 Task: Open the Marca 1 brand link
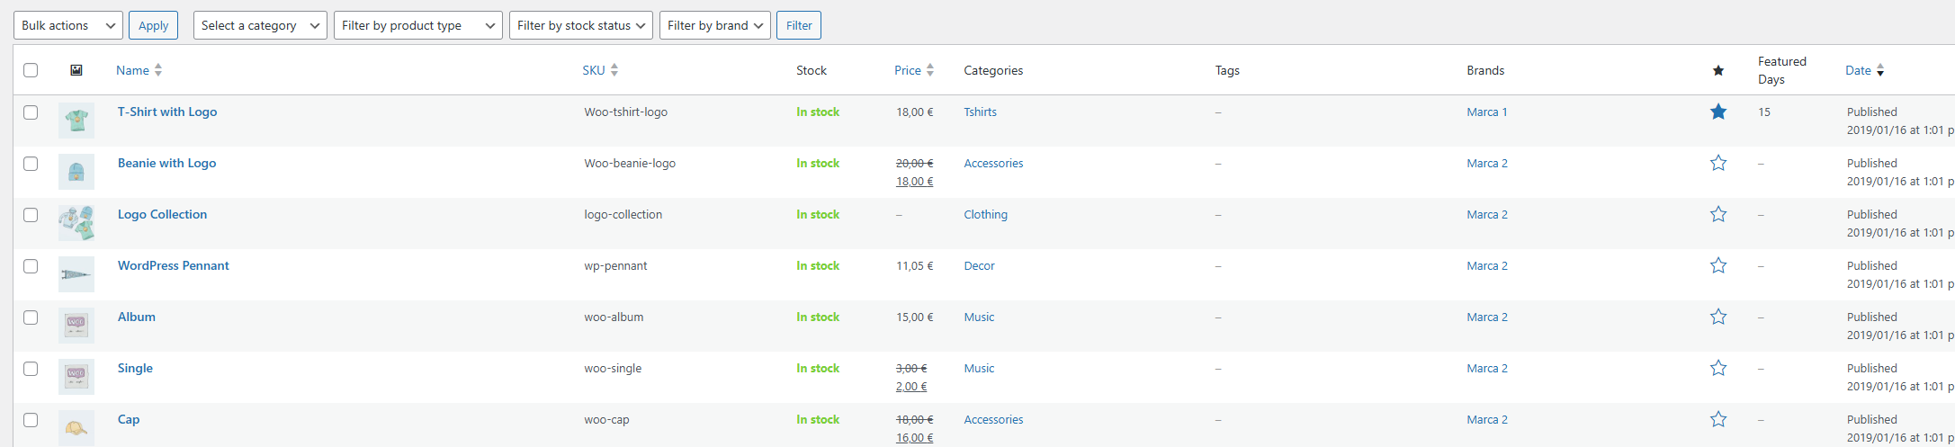1487,112
